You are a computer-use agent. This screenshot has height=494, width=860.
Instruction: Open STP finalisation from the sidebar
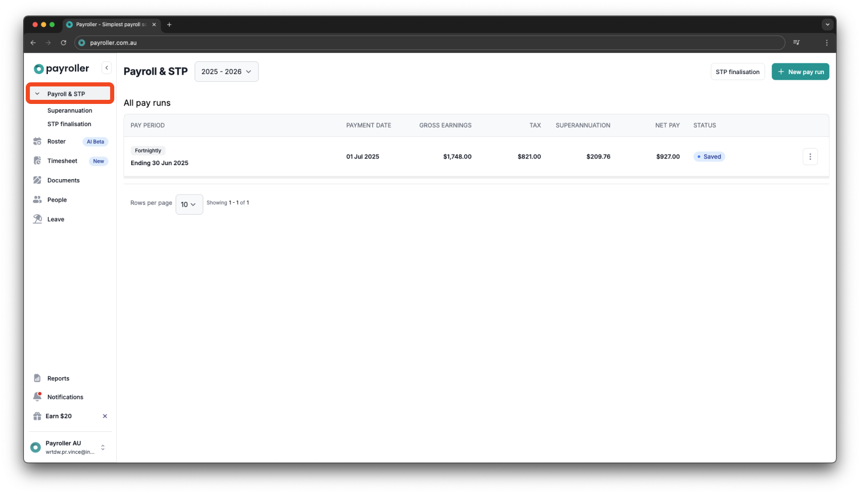[68, 123]
